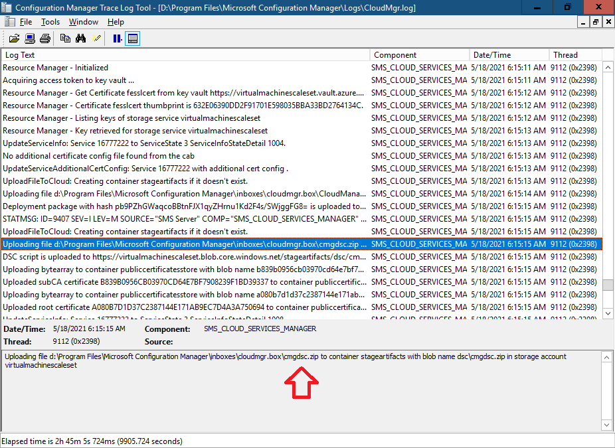
Task: Click the Copy to clipboard toolbar icon
Action: [65, 38]
